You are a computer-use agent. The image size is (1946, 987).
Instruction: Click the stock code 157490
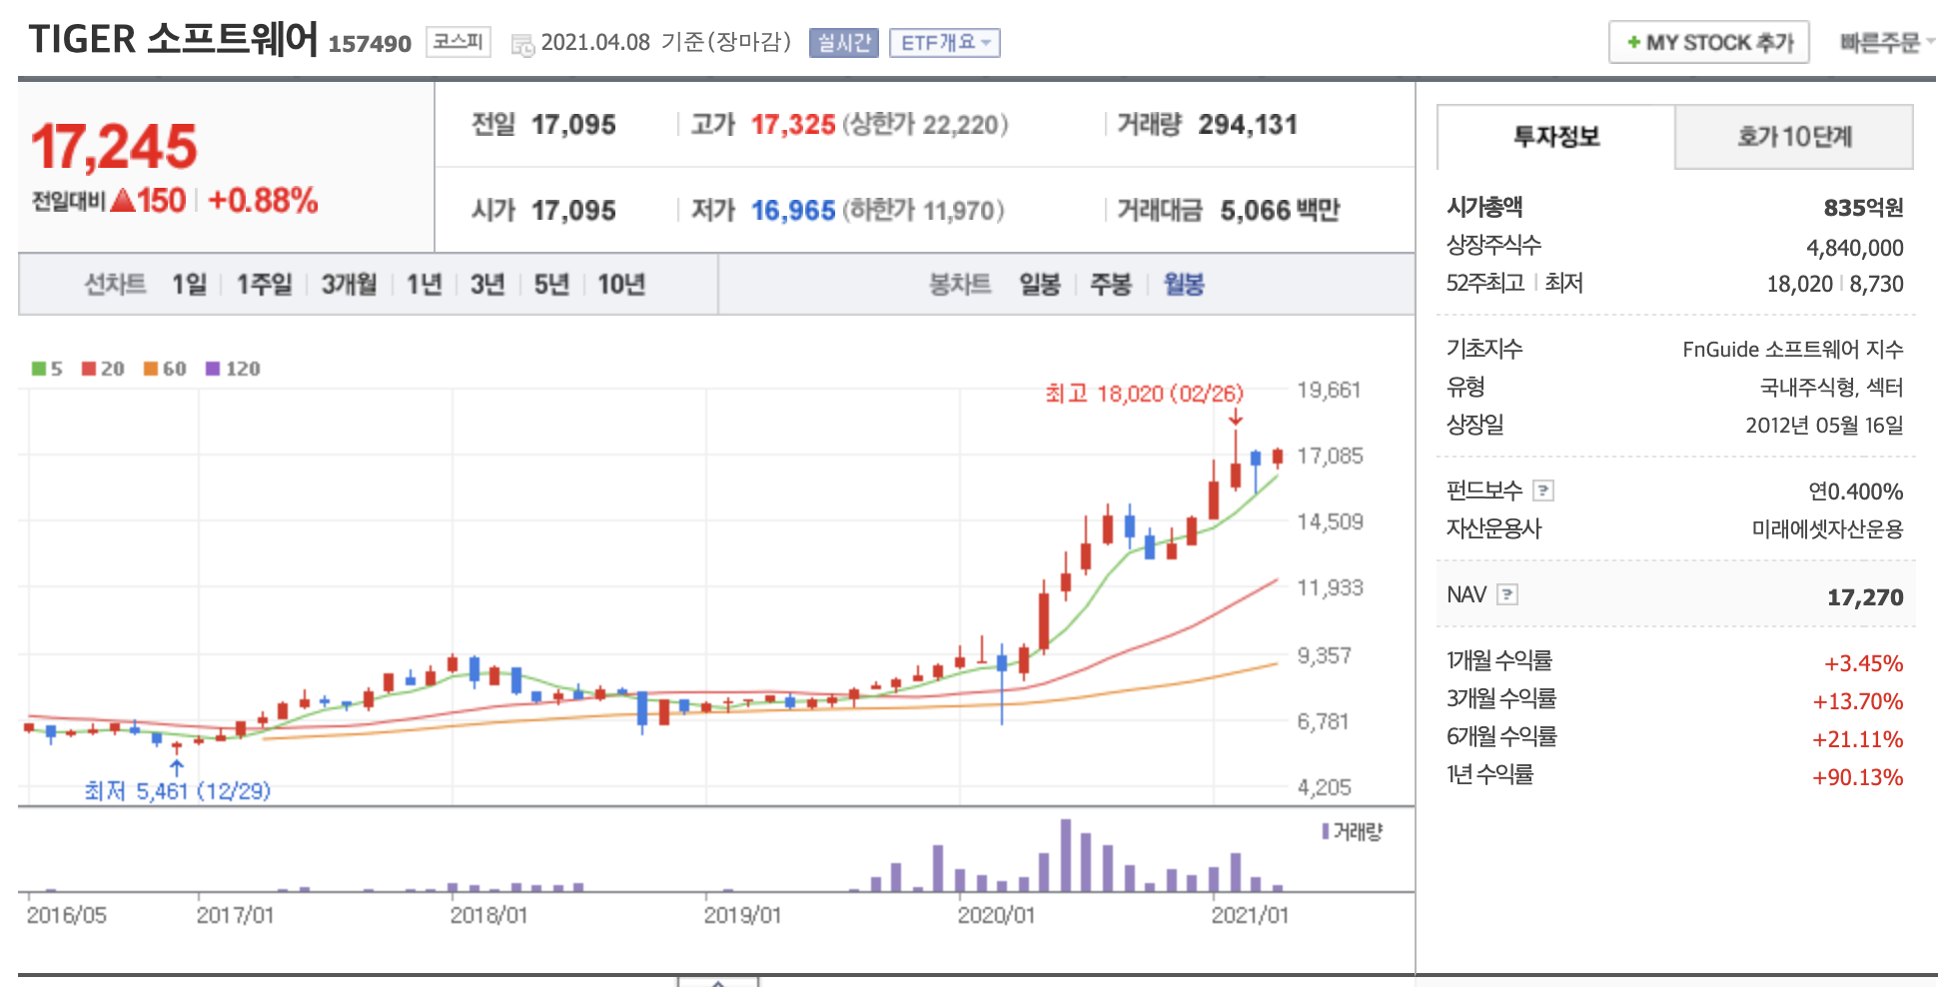[370, 44]
